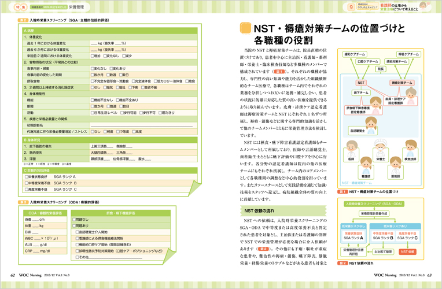Click the number 9 badge in header
Viewport: 442px width, 289px height.
[x=351, y=7]
